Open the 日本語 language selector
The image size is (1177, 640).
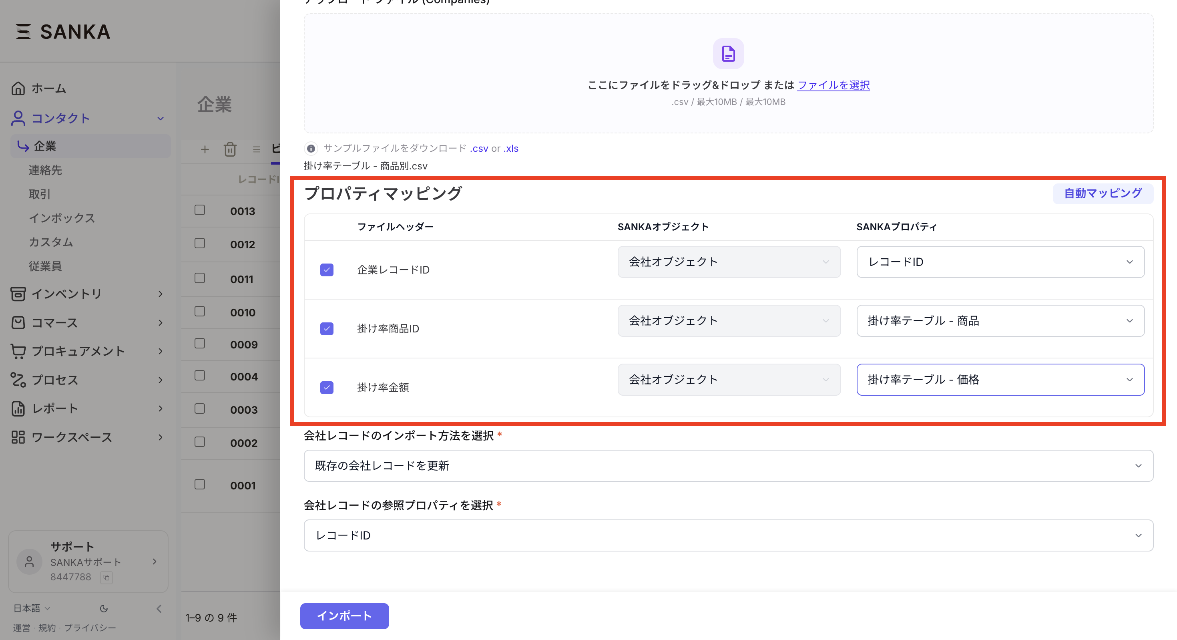pos(31,608)
